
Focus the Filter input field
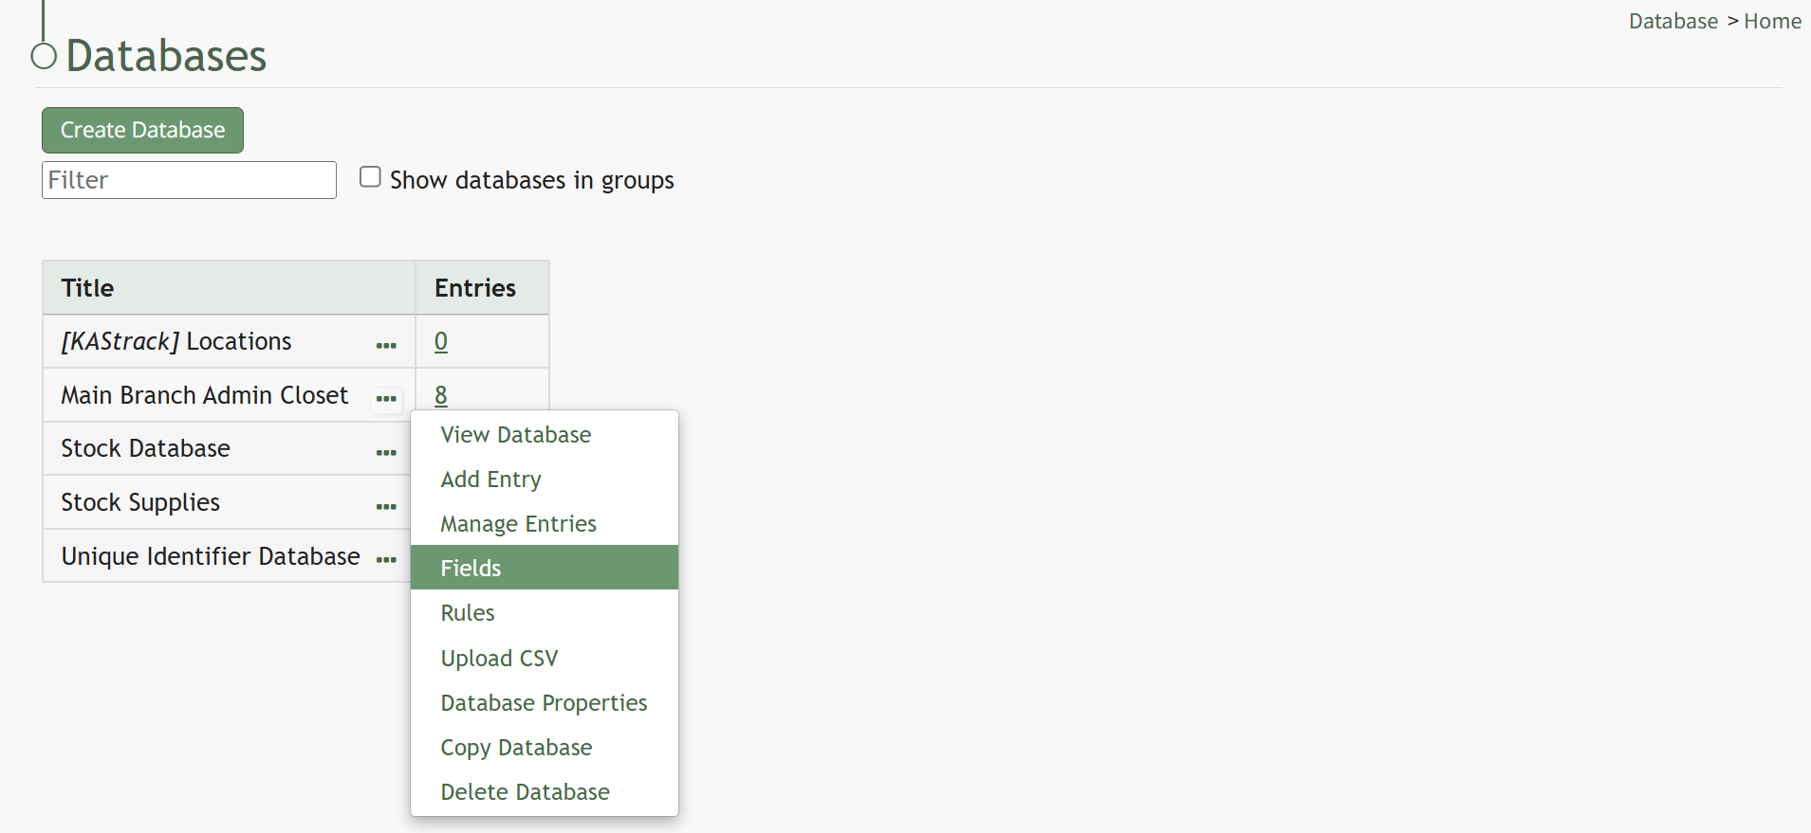coord(189,180)
